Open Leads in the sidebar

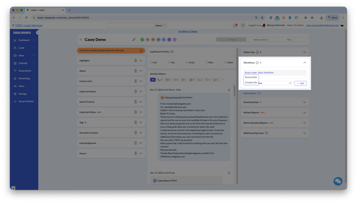24,48
